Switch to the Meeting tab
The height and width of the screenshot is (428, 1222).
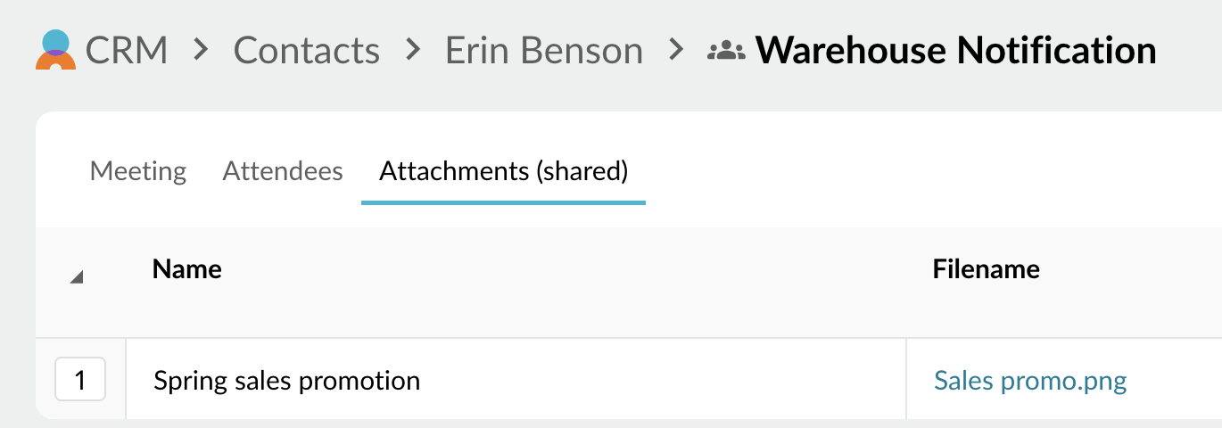[138, 170]
